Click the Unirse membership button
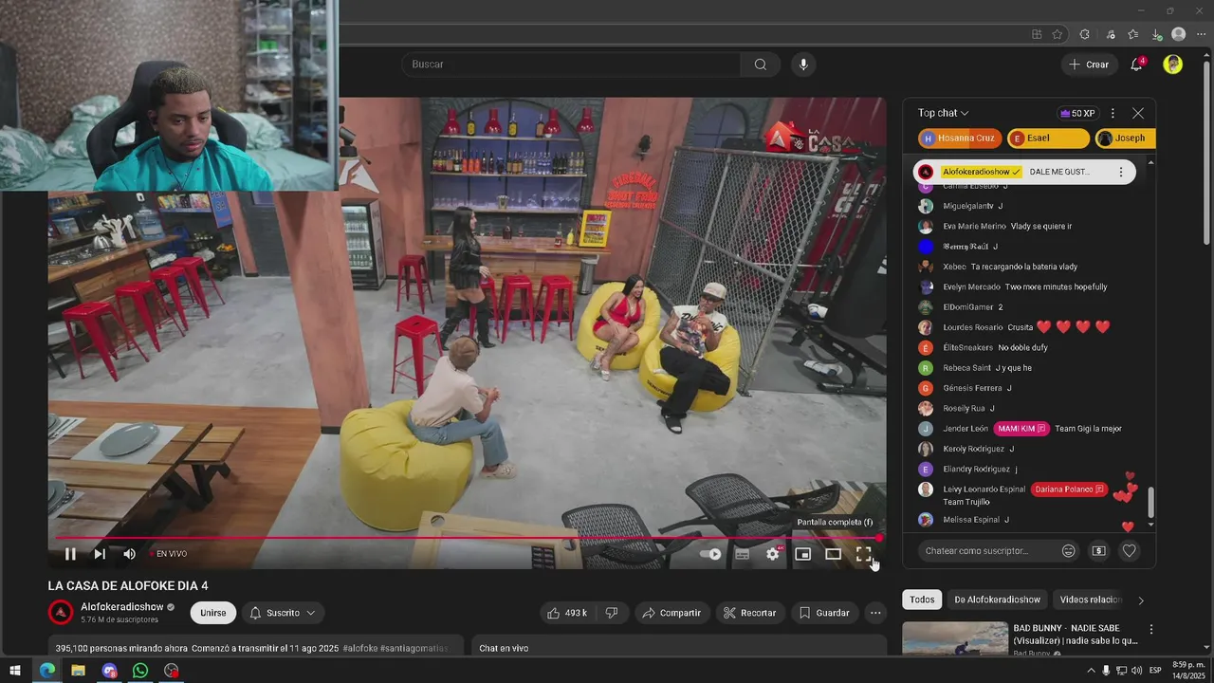 tap(212, 613)
